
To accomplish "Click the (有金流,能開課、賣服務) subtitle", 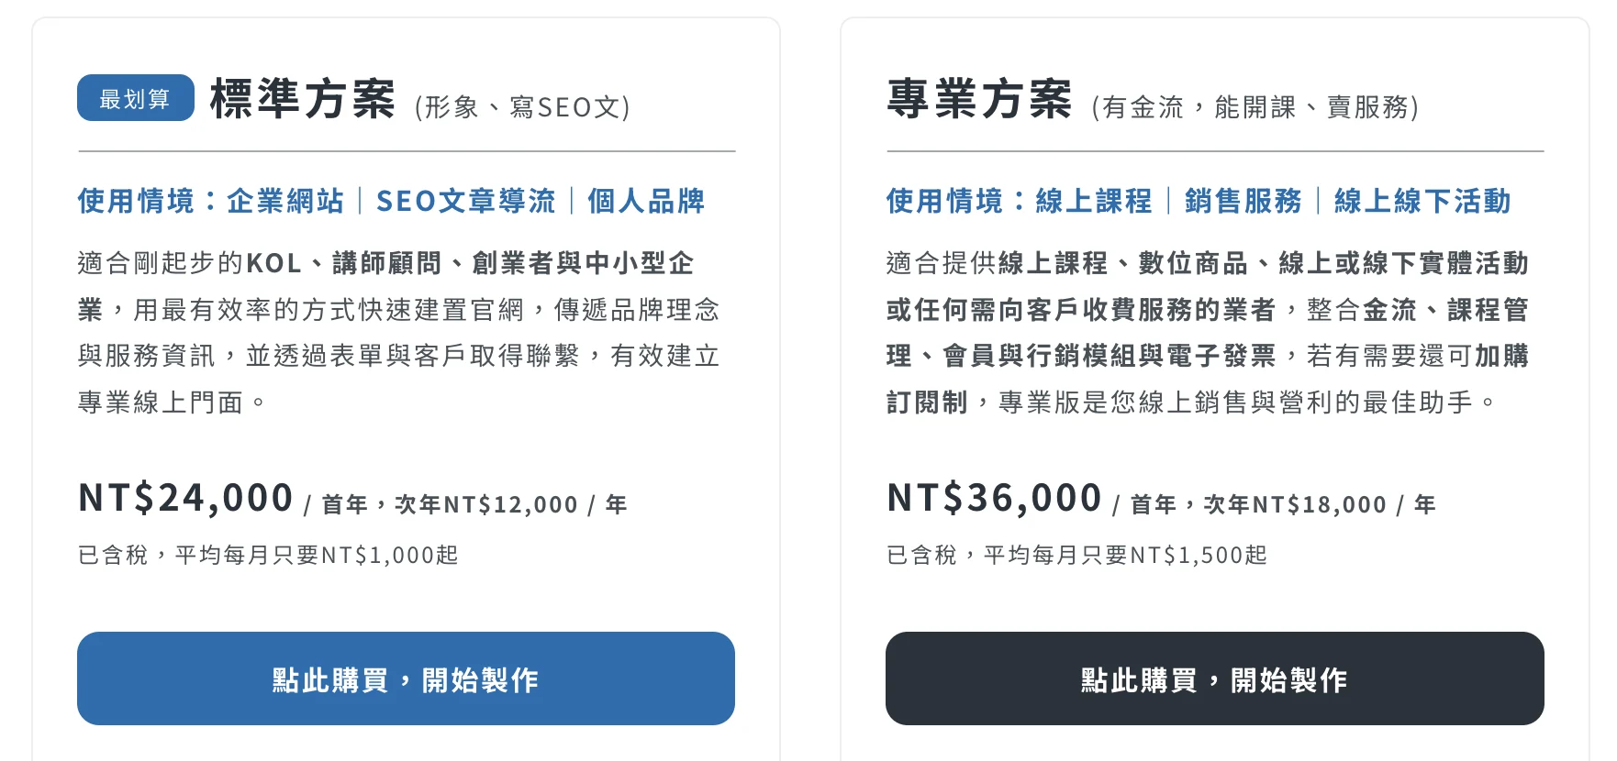I will [x=1255, y=107].
